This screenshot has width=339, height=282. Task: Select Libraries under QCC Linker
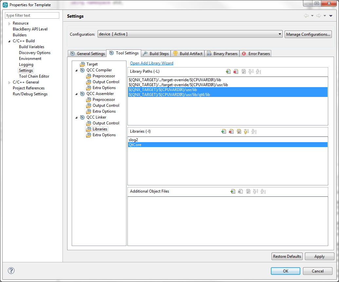coord(100,129)
